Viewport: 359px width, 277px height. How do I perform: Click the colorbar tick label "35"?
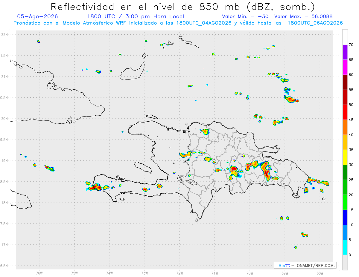coord(351,150)
